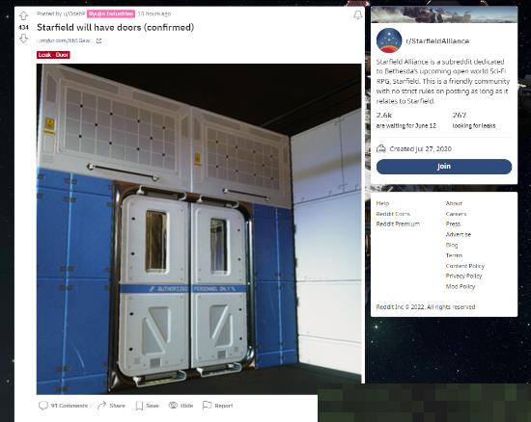
Task: Go to the Privacy Policy link
Action: [x=463, y=277]
